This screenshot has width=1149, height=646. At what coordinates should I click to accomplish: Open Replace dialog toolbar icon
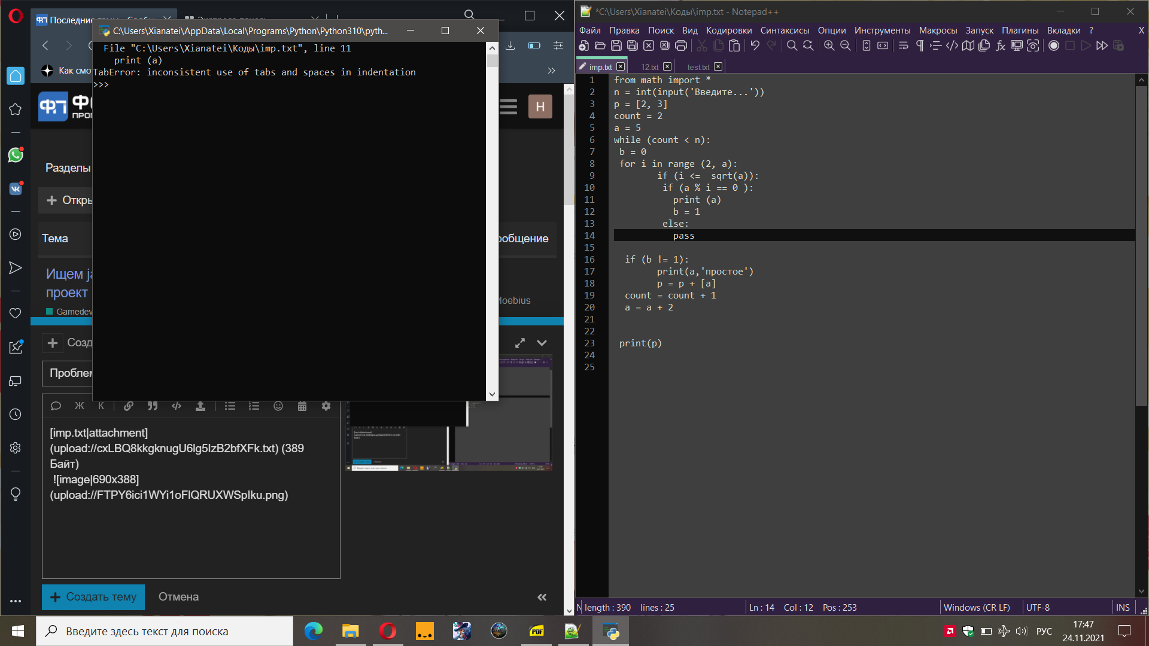(x=808, y=45)
